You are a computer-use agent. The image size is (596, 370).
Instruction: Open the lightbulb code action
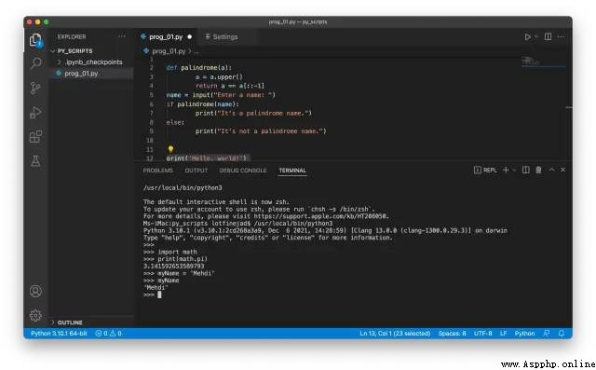click(170, 149)
